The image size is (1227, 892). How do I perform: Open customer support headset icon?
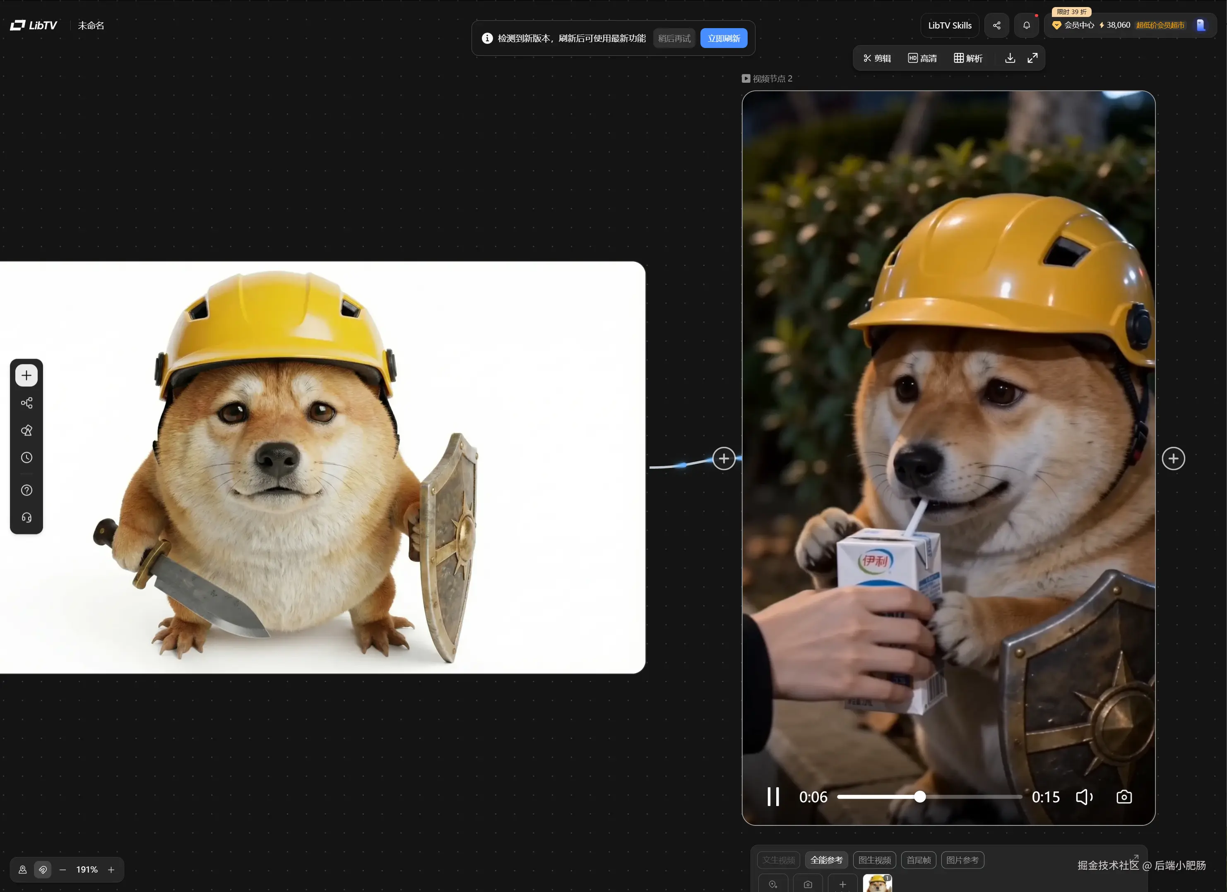(26, 518)
